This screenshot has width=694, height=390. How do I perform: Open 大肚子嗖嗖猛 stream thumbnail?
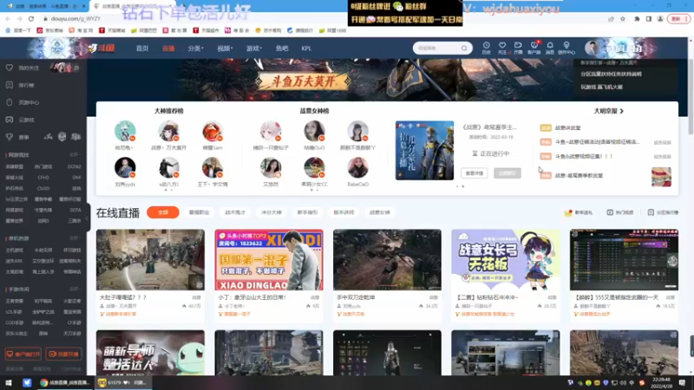click(150, 259)
